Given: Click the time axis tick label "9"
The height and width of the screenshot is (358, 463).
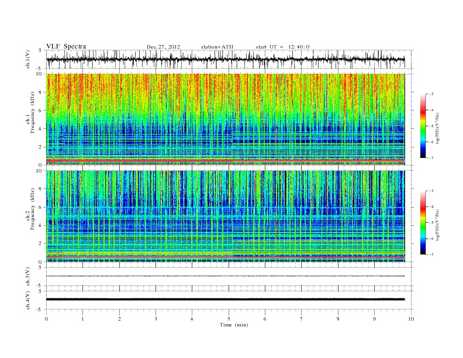Looking at the screenshot, I should [374, 319].
